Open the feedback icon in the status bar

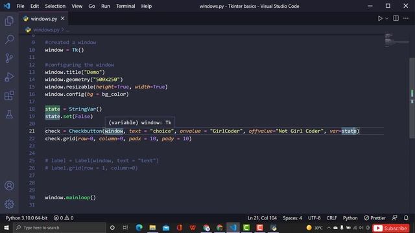click(394, 218)
